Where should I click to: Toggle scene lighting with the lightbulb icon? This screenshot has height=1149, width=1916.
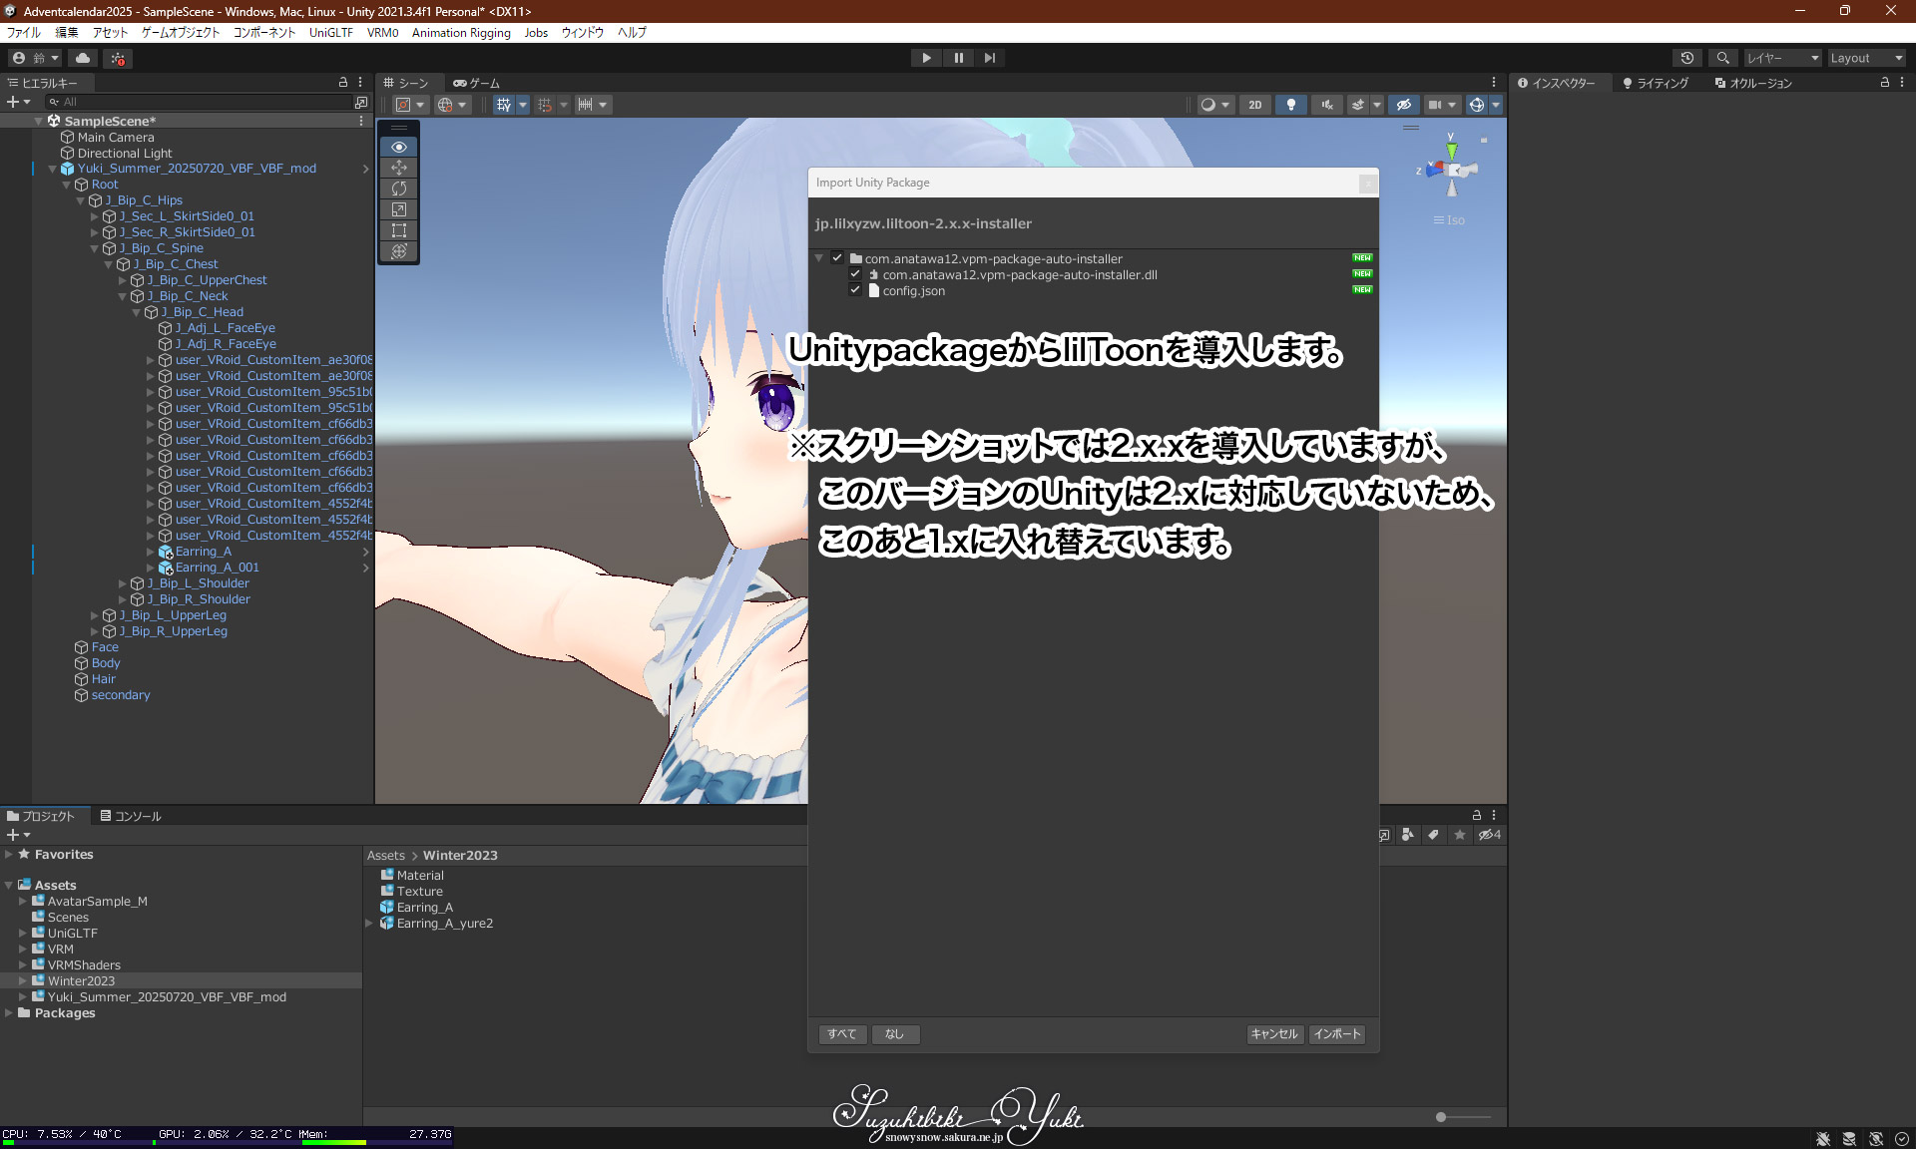click(1291, 105)
